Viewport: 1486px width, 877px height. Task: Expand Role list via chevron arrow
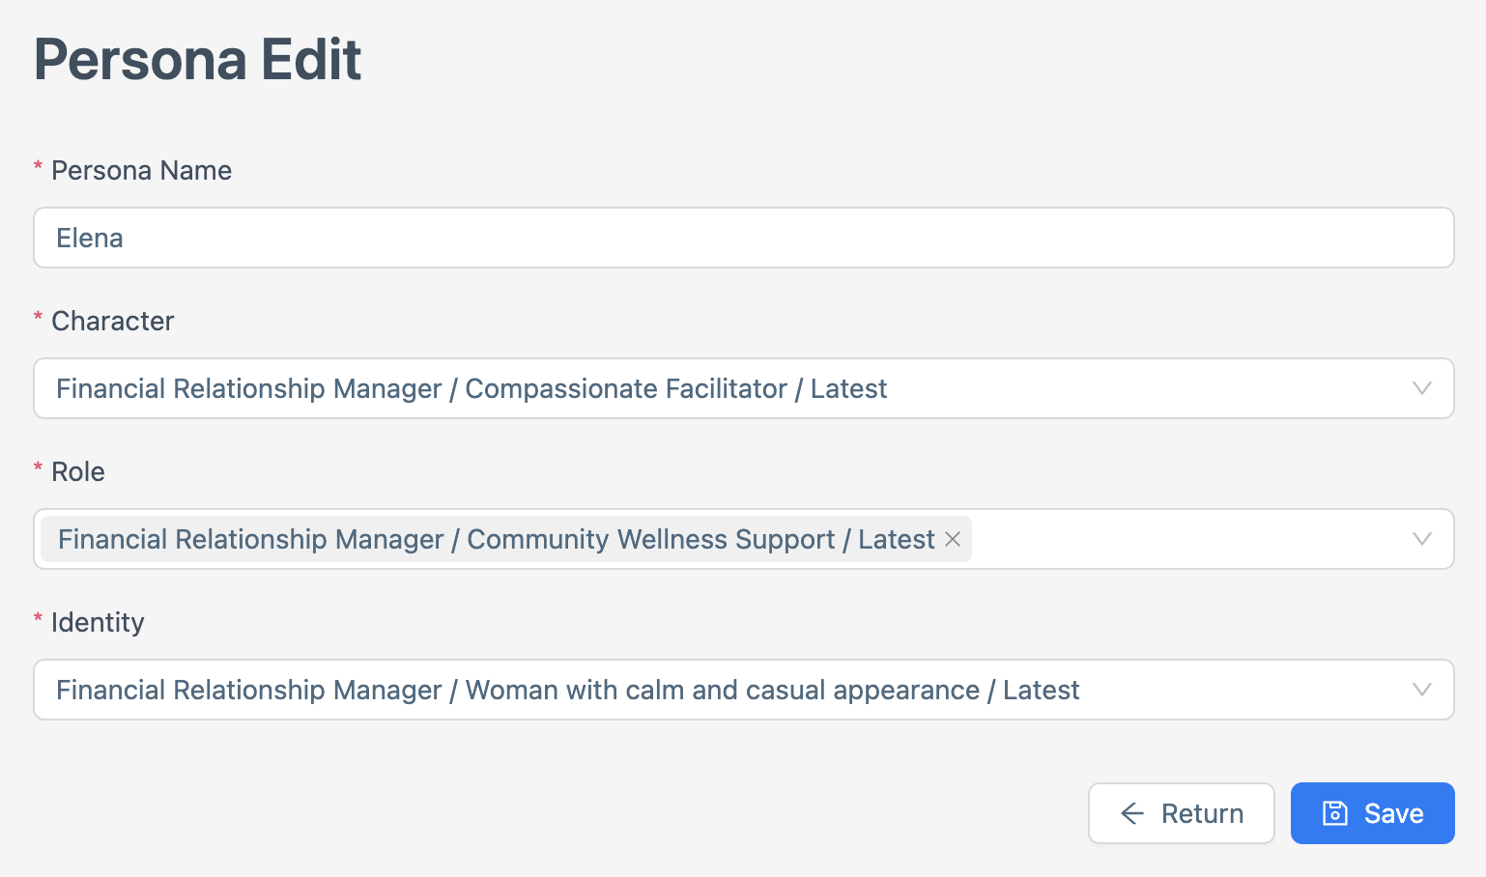click(x=1421, y=539)
